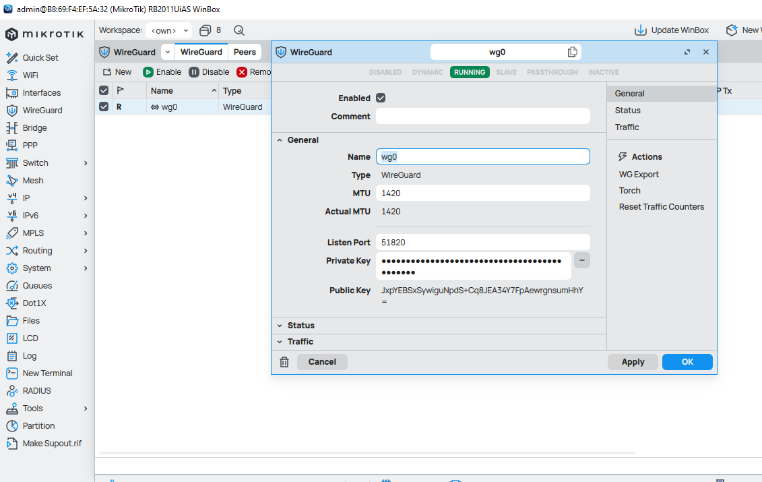762x482 pixels.
Task: Expand the IPv6 submenu
Action: [86, 216]
